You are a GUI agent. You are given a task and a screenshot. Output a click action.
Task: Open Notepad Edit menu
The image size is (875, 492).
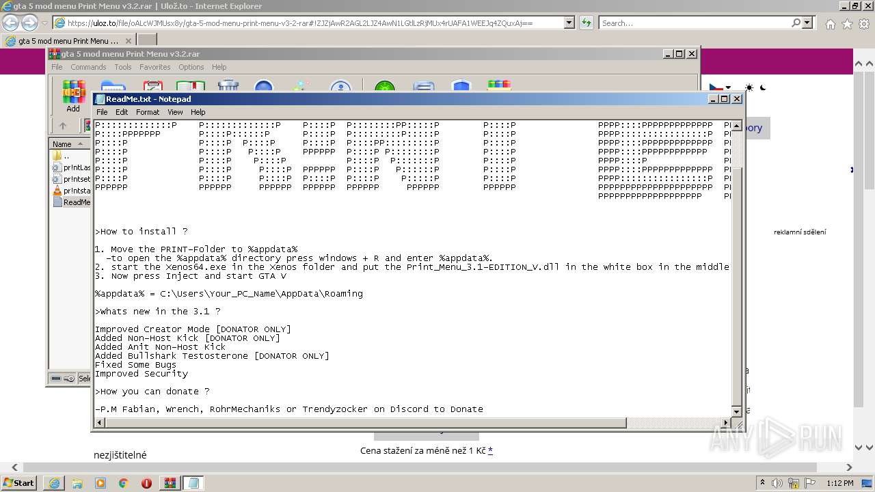tap(122, 112)
